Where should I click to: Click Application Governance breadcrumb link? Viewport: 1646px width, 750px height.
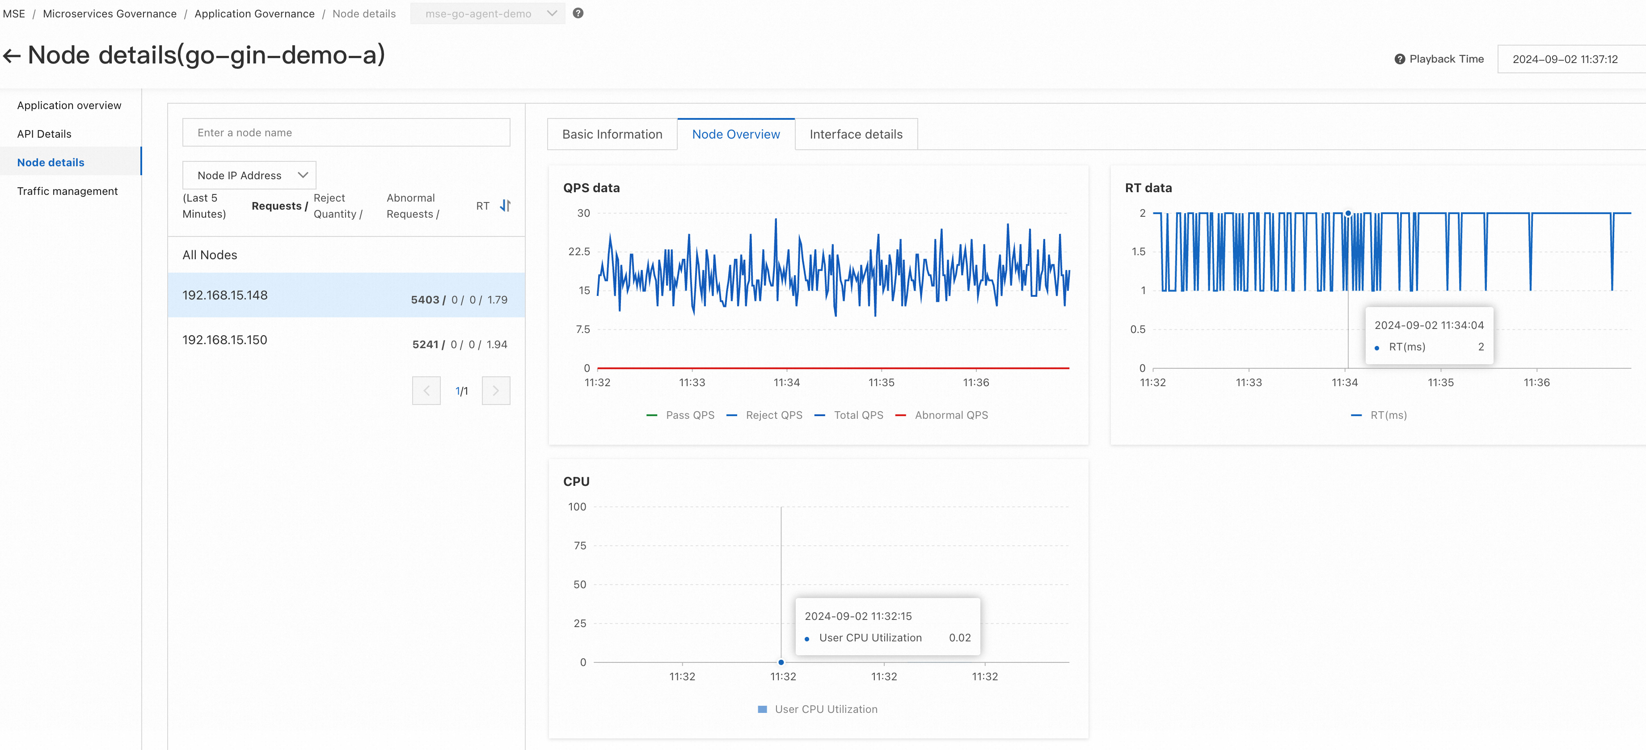(254, 13)
